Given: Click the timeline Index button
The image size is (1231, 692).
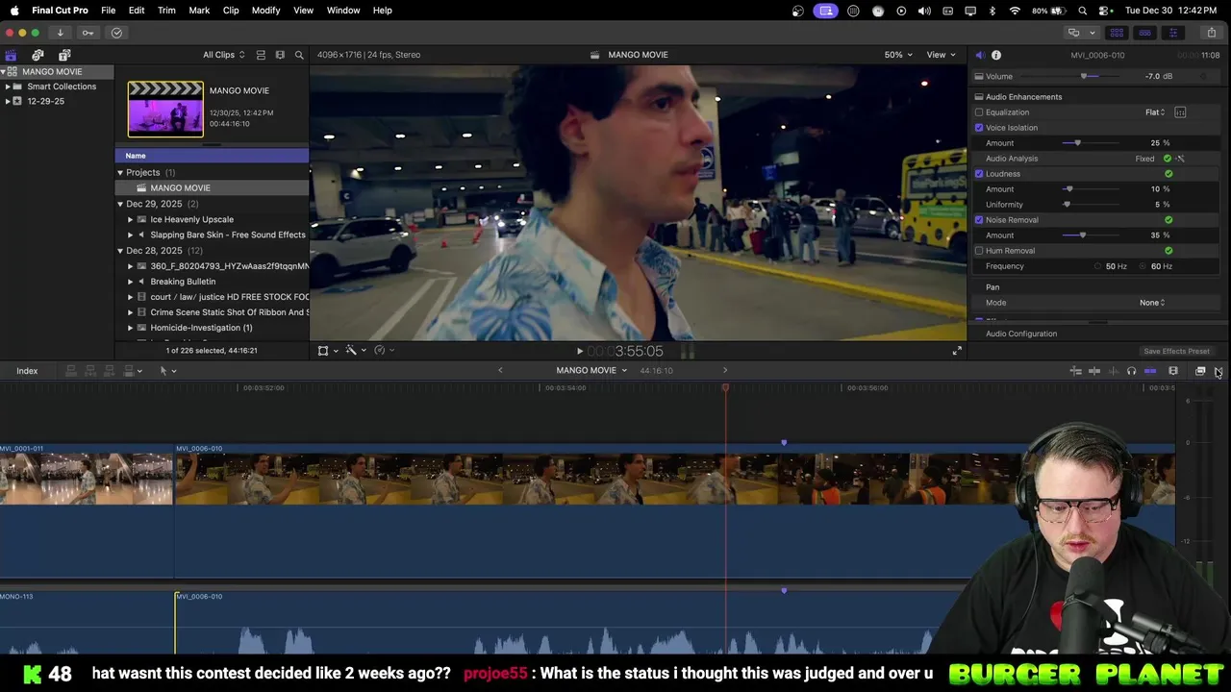Looking at the screenshot, I should pyautogui.click(x=27, y=371).
